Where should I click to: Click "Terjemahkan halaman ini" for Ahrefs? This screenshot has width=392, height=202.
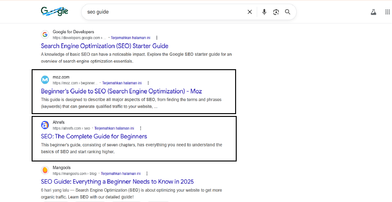tap(114, 128)
